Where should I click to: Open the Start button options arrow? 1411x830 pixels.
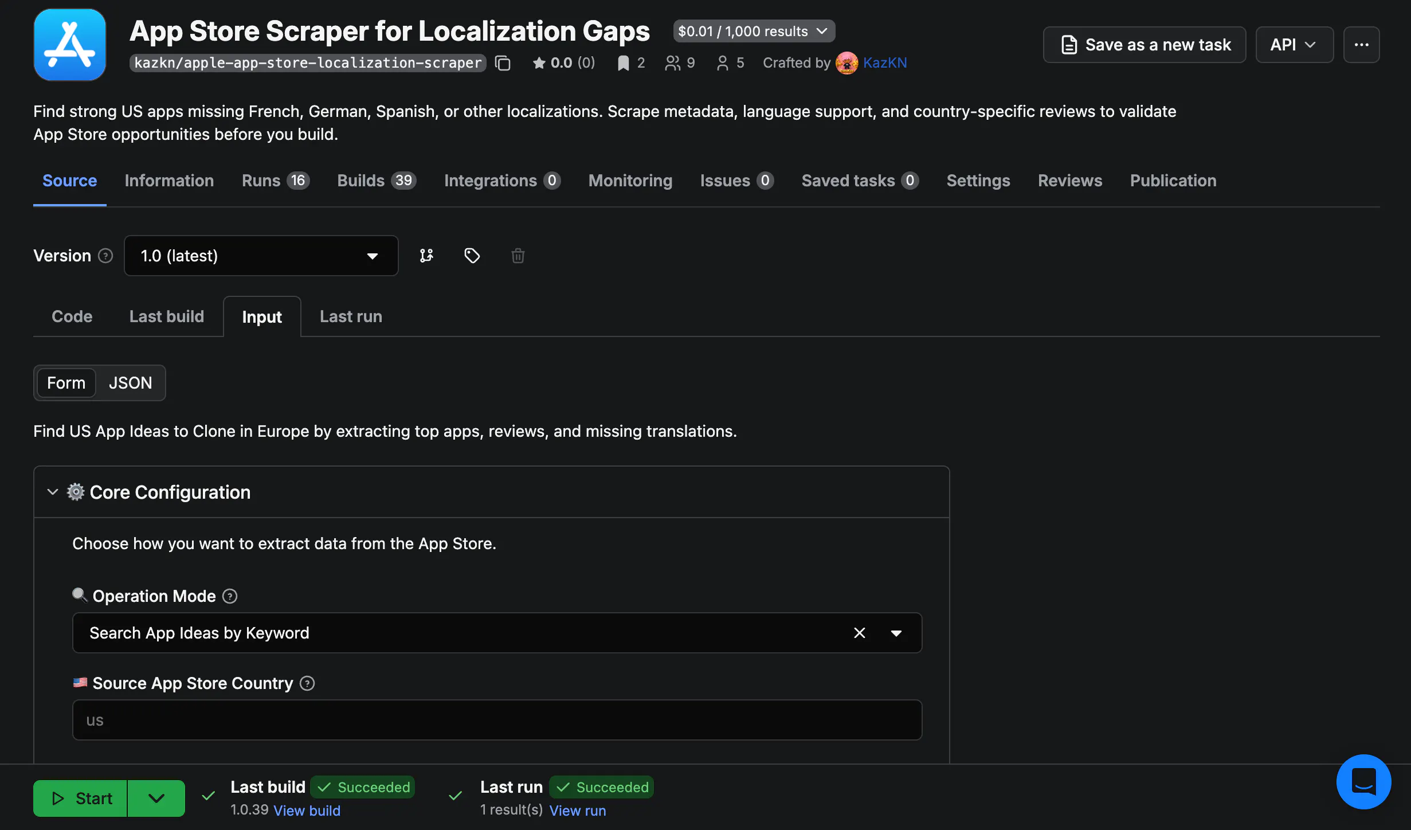point(156,798)
